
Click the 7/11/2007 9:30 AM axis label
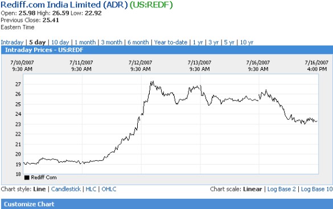click(81, 66)
